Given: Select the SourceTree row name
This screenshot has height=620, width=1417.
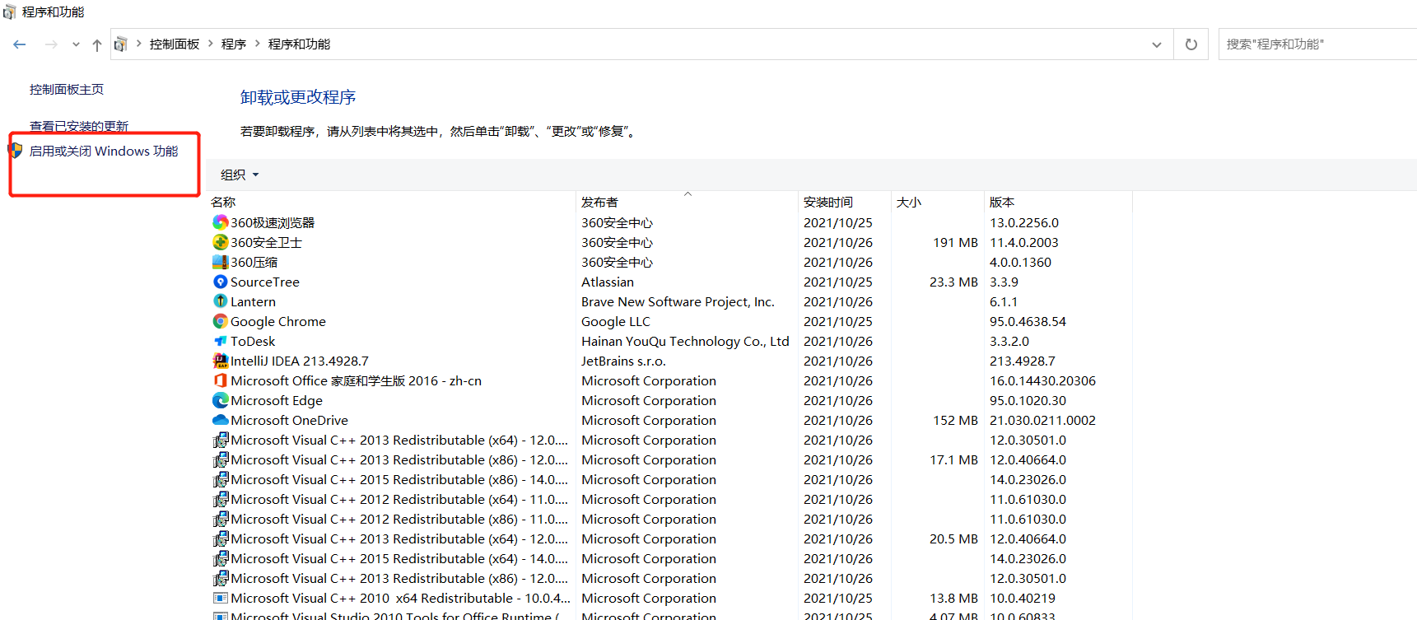Looking at the screenshot, I should point(265,282).
